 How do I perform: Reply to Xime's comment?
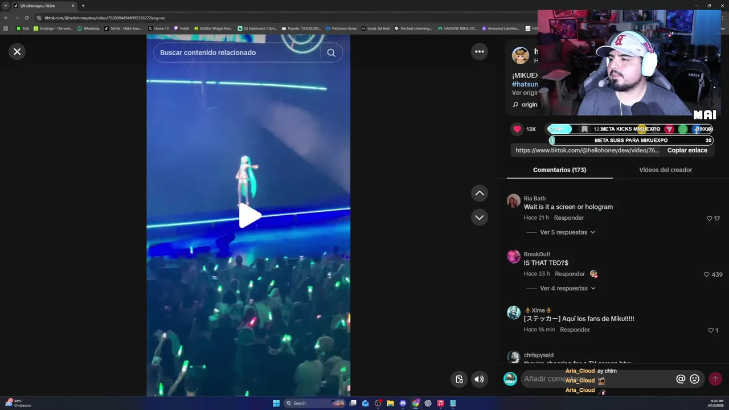click(575, 330)
